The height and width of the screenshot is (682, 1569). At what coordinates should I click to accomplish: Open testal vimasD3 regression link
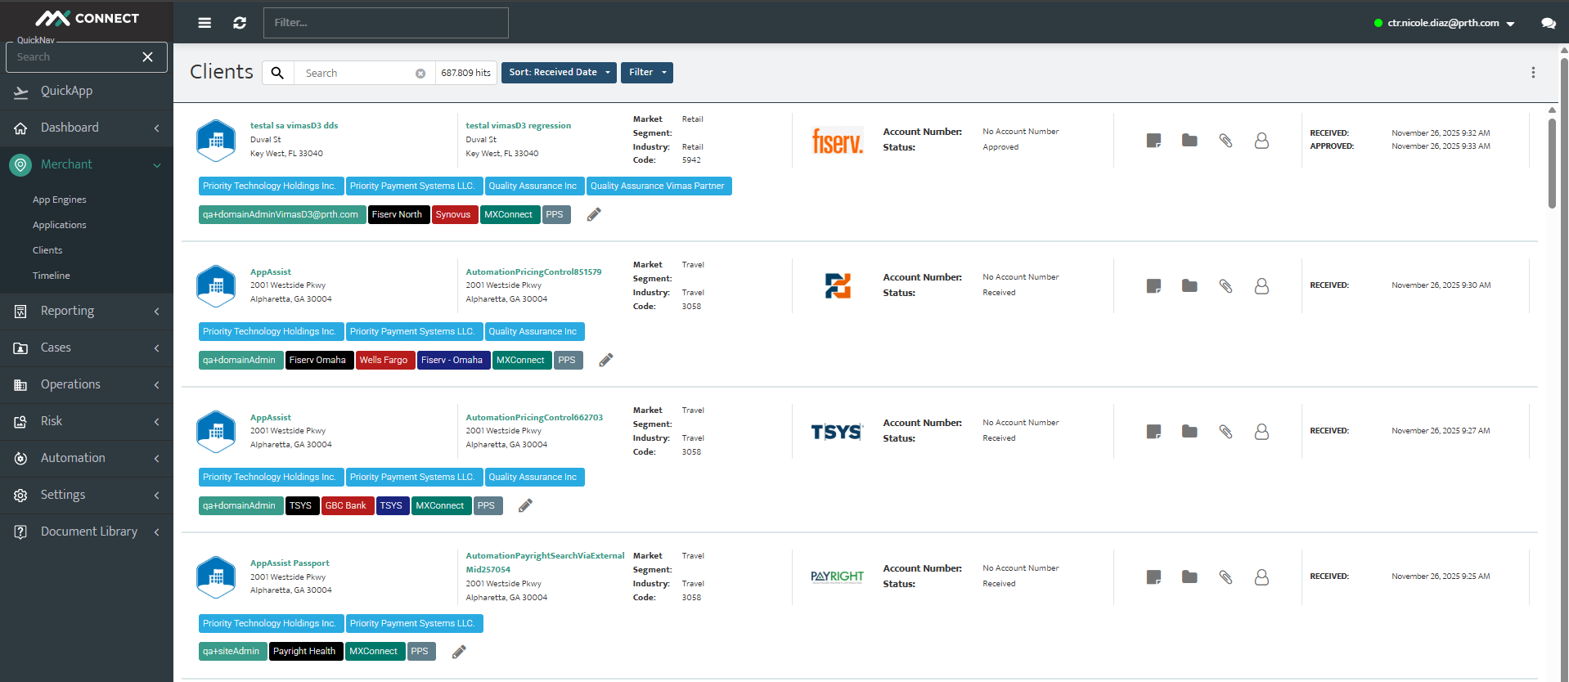[518, 126]
